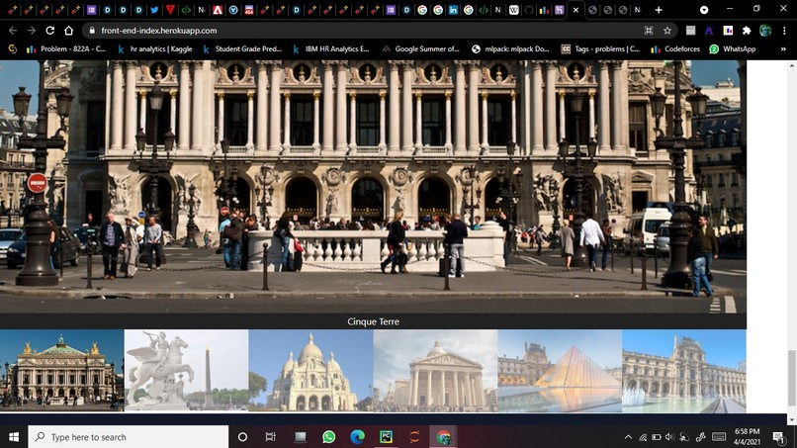Select the Sacré-Cœur basilica thumbnail
The image size is (797, 448).
(x=311, y=370)
